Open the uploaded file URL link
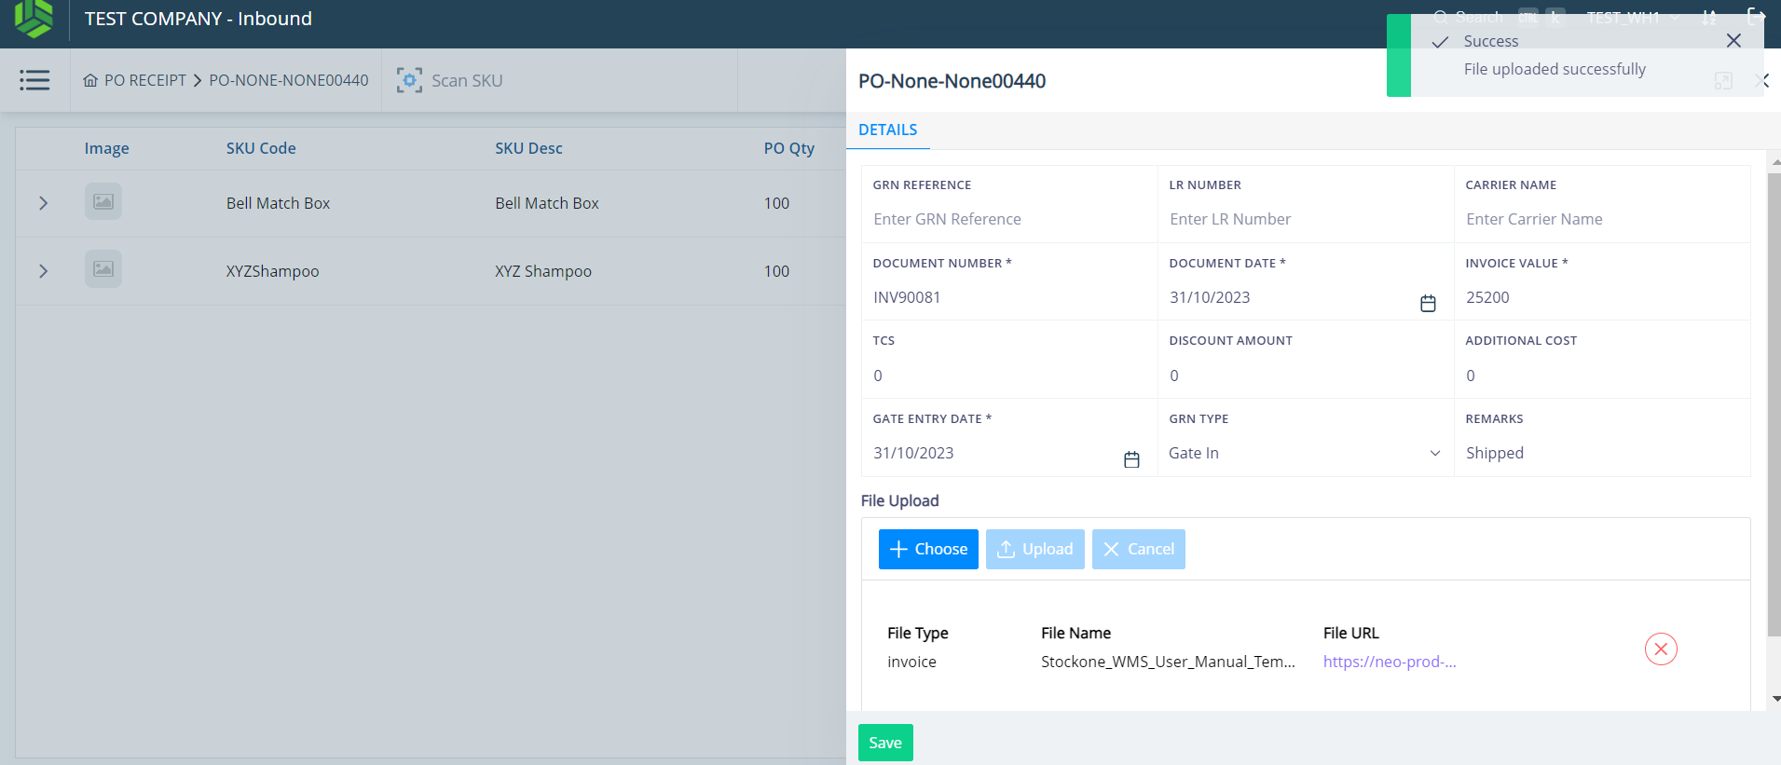Image resolution: width=1781 pixels, height=765 pixels. tap(1389, 663)
